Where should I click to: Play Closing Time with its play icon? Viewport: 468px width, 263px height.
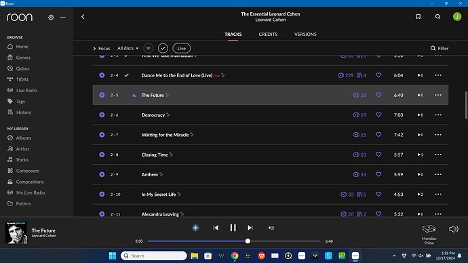pyautogui.click(x=102, y=155)
